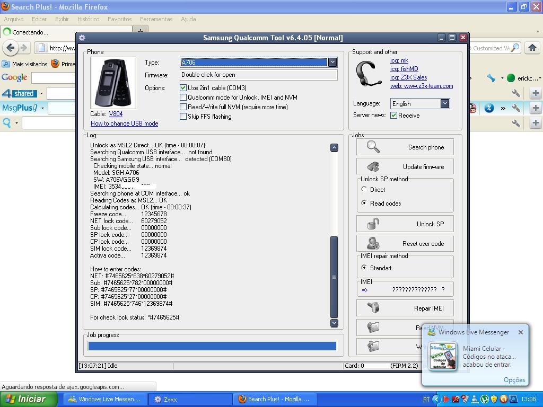Click the search magnifier in Firefox search box

(x=515, y=48)
